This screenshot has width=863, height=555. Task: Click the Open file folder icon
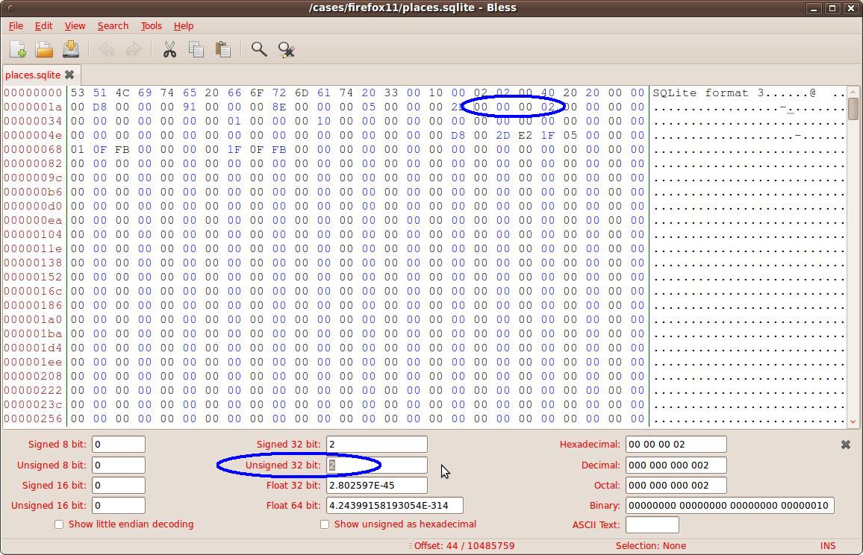pyautogui.click(x=44, y=49)
